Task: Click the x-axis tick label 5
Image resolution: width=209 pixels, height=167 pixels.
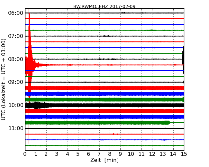Action: coord(78,154)
